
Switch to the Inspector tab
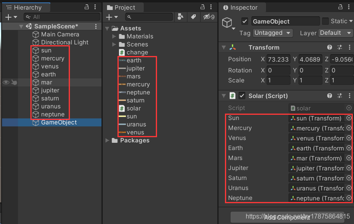tap(242, 8)
